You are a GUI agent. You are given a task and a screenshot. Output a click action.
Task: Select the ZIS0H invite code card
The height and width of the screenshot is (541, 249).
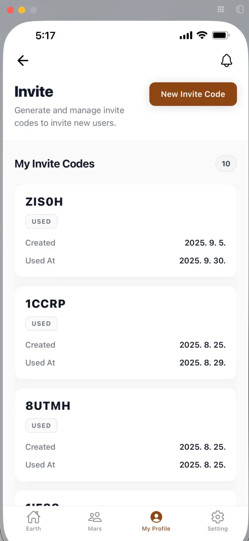click(x=126, y=230)
